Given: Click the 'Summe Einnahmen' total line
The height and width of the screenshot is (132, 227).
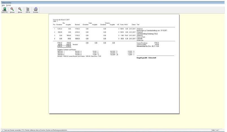Looking at the screenshot, I should tap(148, 43).
